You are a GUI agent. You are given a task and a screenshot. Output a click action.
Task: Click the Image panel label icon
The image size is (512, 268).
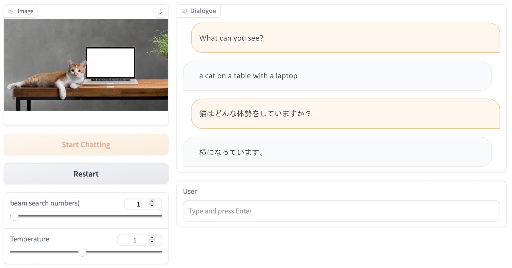point(11,11)
